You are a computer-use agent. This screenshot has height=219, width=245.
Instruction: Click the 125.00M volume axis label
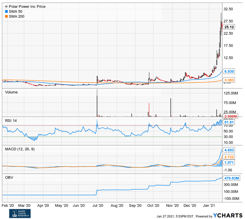coord(231,93)
